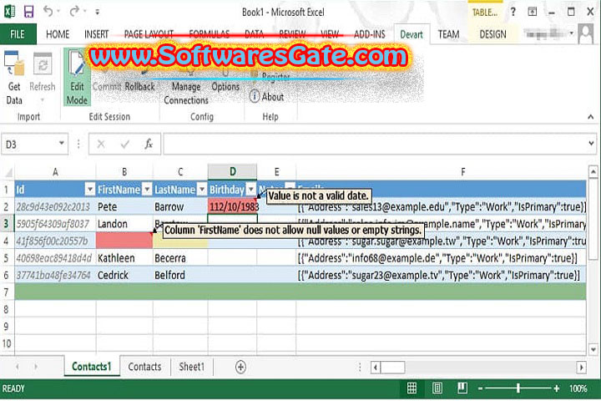Open the FirstName column filter dropdown
Viewport: 601px width, 401px height.
tap(147, 189)
